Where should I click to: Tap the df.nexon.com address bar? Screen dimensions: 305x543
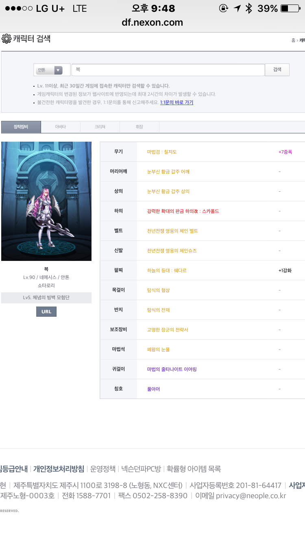pyautogui.click(x=152, y=22)
